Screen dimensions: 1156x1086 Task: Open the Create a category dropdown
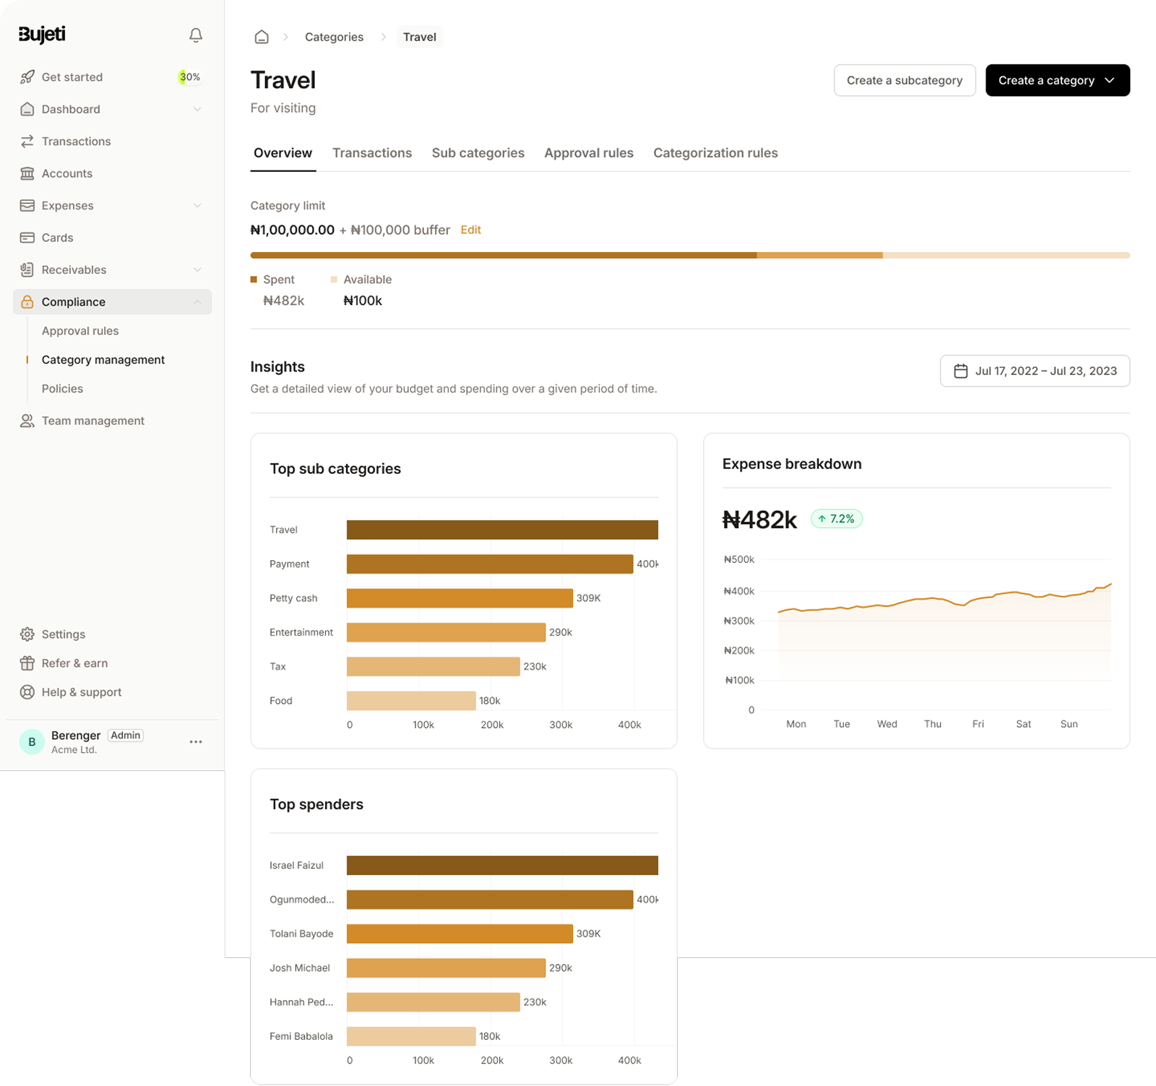(1057, 80)
